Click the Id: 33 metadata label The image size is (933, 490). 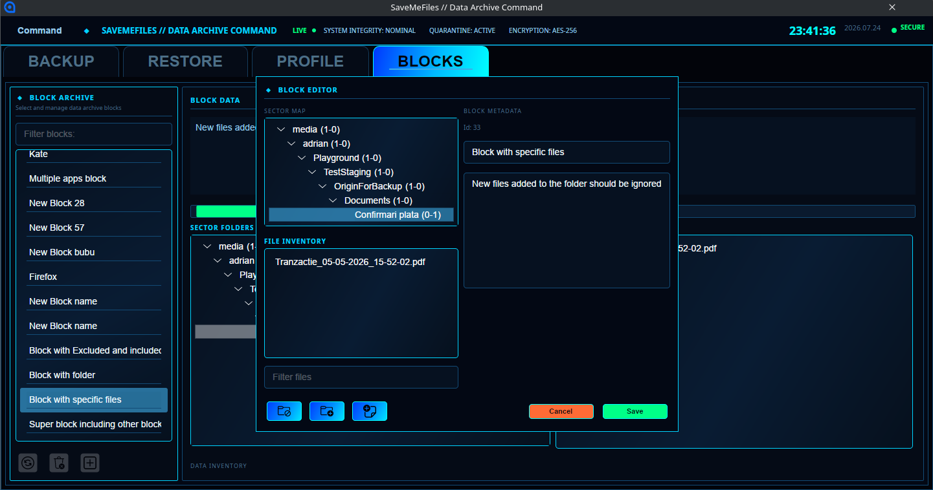[x=472, y=127]
